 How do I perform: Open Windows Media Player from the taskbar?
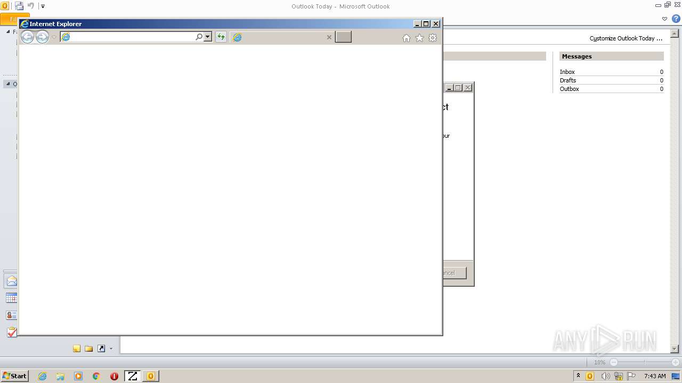[78, 376]
